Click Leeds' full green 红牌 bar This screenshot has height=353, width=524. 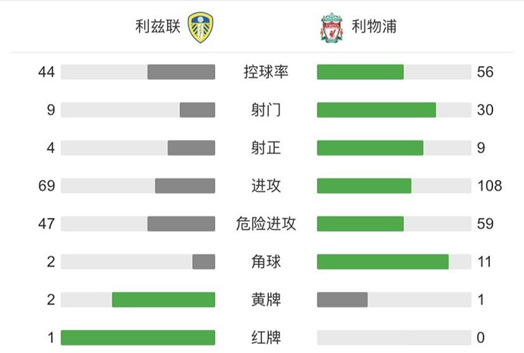[x=137, y=338]
